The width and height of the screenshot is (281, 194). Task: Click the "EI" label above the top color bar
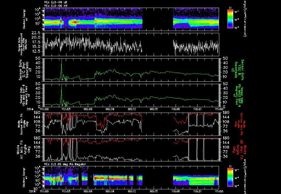pyautogui.click(x=230, y=8)
